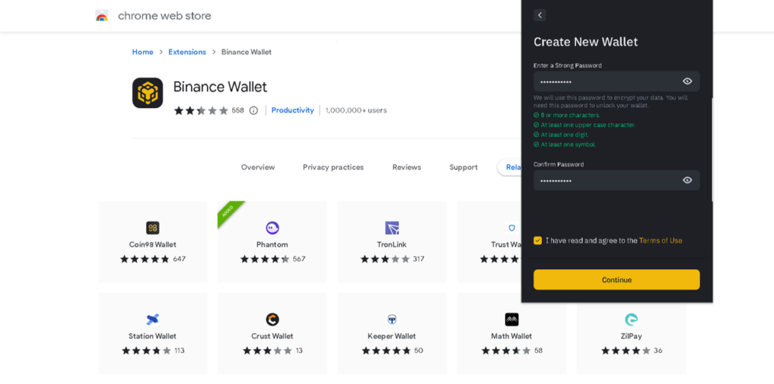The height and width of the screenshot is (384, 774).
Task: Show the Confirm Password field text
Action: tap(687, 180)
